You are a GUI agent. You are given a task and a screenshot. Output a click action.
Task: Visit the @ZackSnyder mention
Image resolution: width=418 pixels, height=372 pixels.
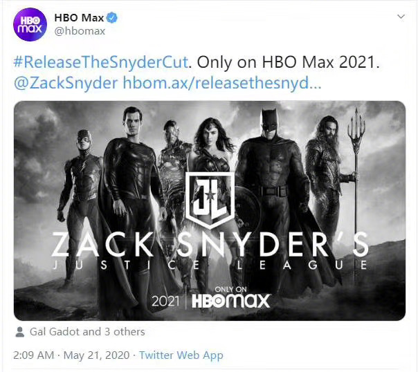[66, 83]
